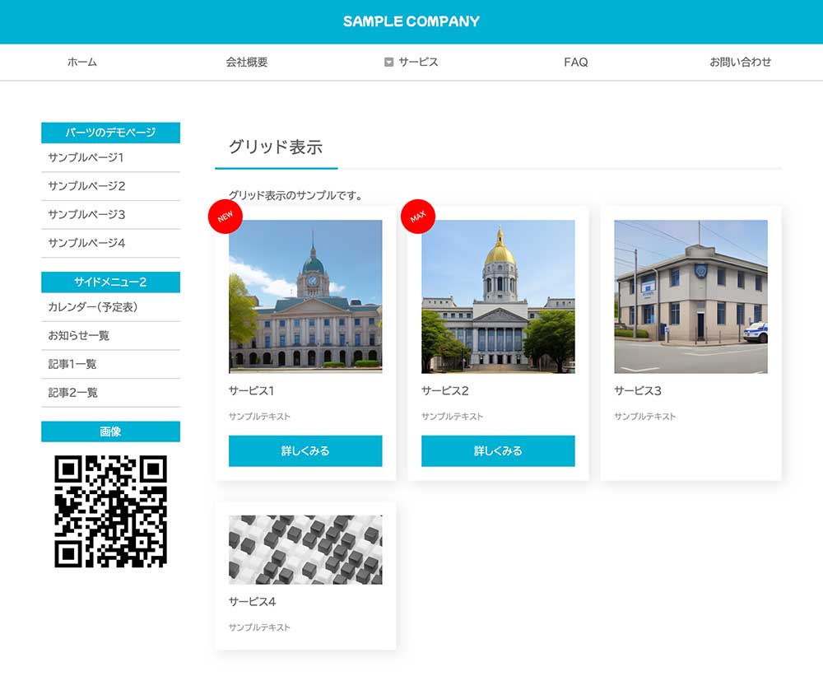The width and height of the screenshot is (823, 695).
Task: Click the SAMPLE COMPANY site logo
Action: [x=411, y=21]
